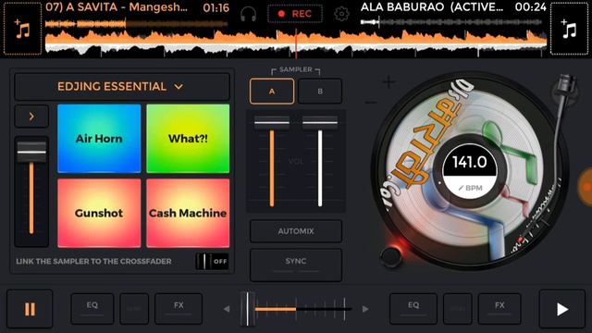Click right deck time 00:24
The height and width of the screenshot is (333, 592).
(530, 7)
